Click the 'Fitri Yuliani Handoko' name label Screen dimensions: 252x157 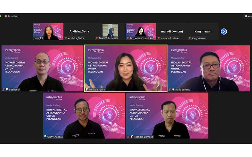tap(141, 38)
